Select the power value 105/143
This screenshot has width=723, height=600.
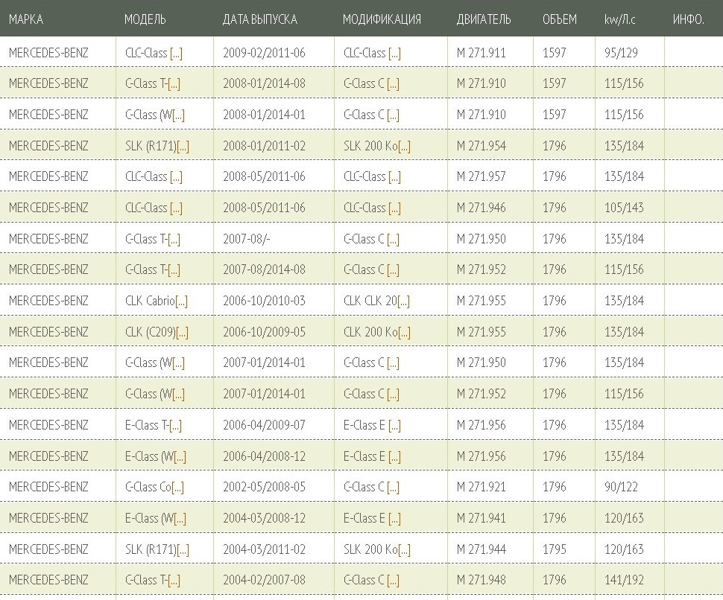[624, 208]
